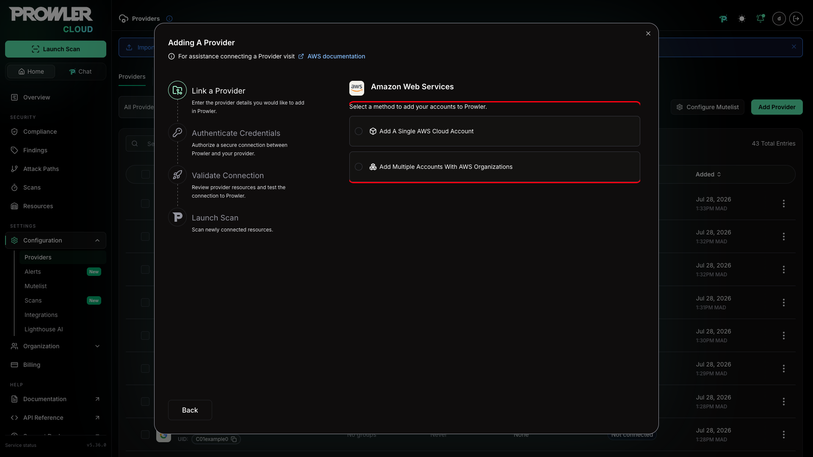Open API Reference external link
The image size is (813, 457).
(55, 418)
